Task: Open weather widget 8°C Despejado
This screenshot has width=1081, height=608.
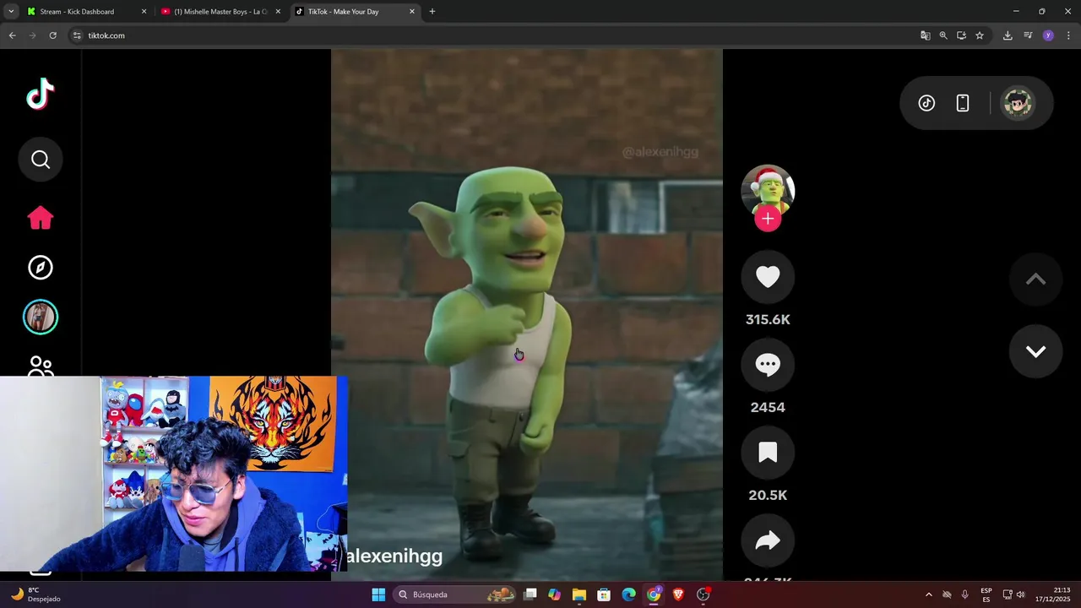Action: coord(35,594)
